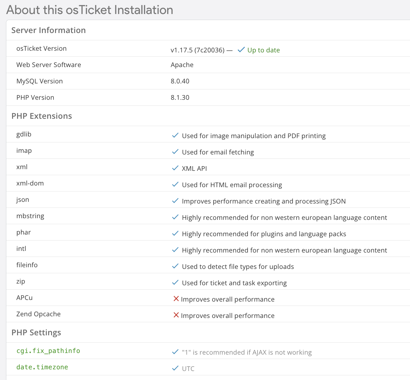Screen dimensions: 410x380
Task: Click the Server Information section heading
Action: click(x=49, y=30)
